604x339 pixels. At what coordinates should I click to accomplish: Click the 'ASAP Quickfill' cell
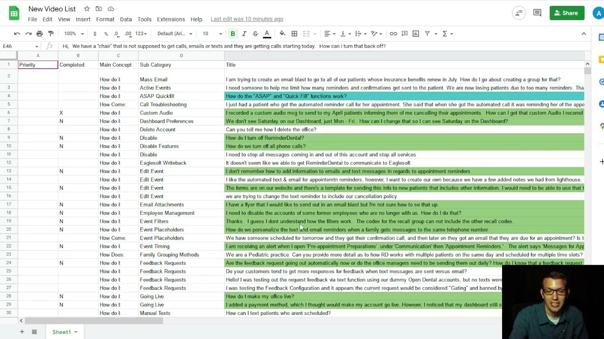pos(181,96)
